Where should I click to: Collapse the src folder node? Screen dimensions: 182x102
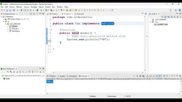coord(3,22)
